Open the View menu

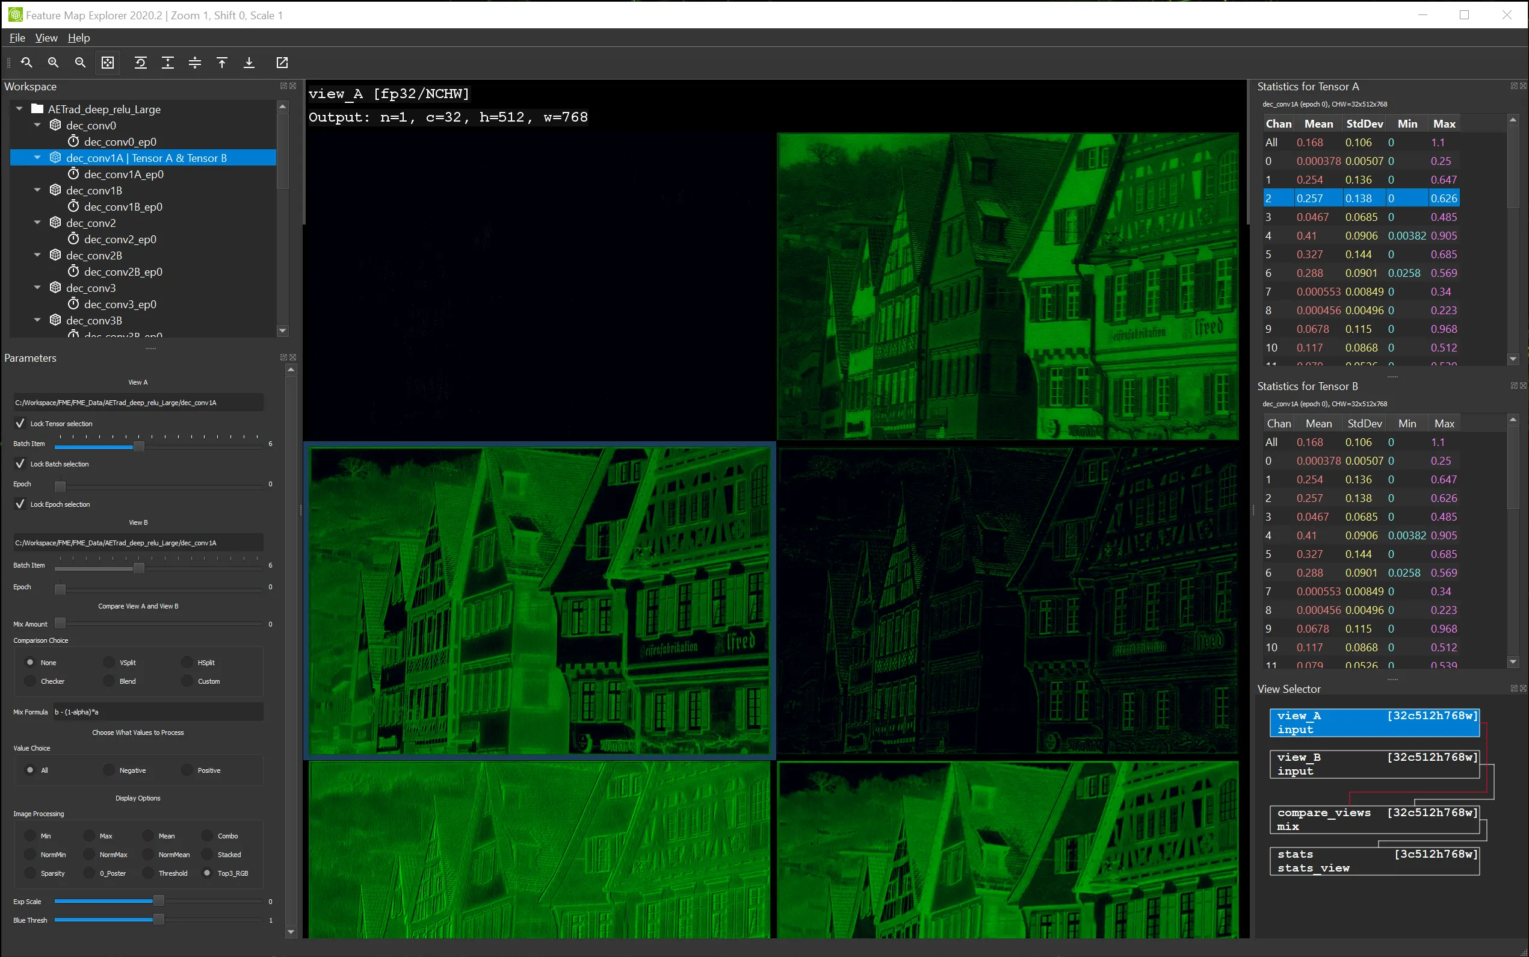(46, 38)
